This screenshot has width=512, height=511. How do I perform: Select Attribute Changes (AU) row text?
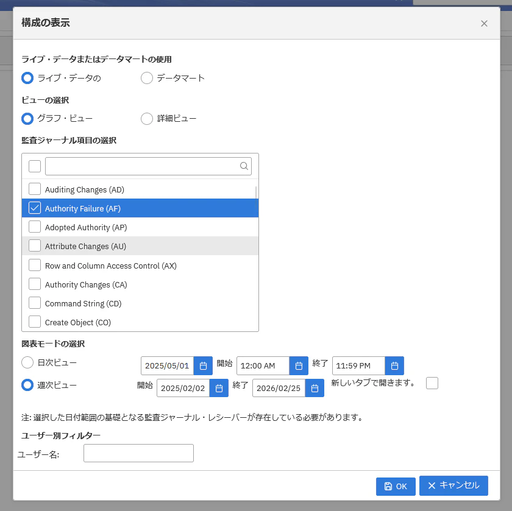85,246
